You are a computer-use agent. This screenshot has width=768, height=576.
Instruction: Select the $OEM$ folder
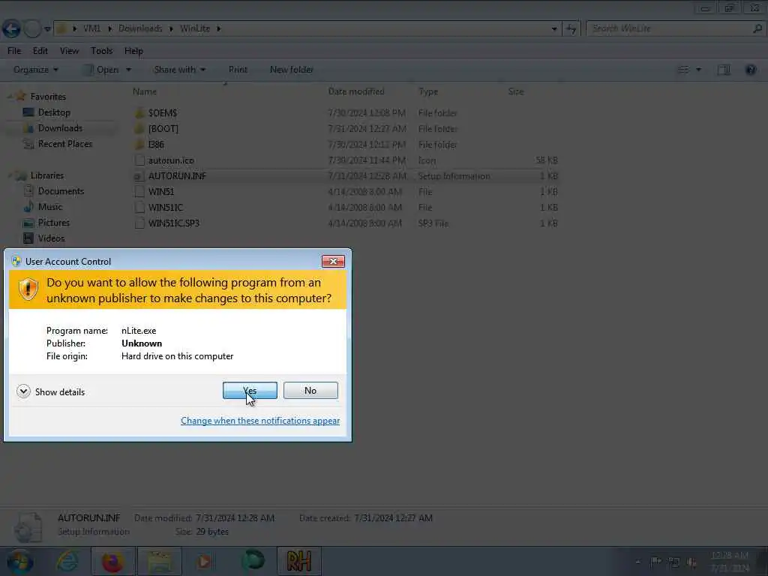[163, 113]
